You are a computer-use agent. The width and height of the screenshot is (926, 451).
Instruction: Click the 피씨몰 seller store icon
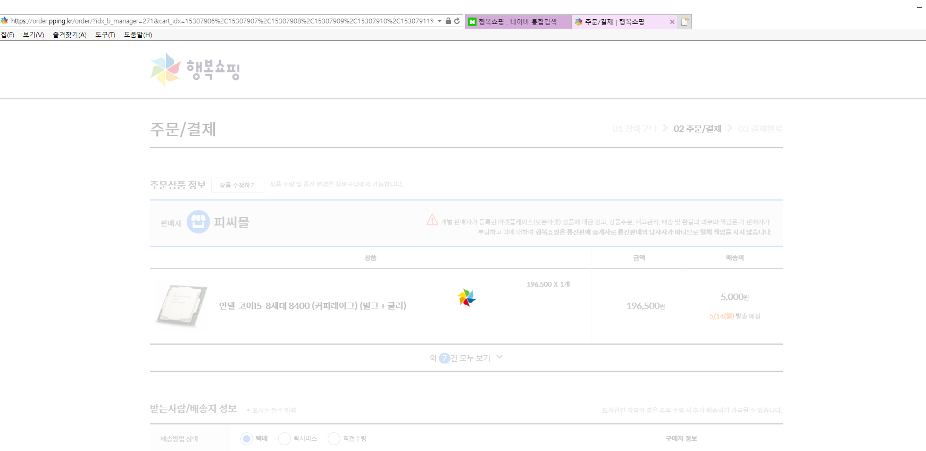[x=198, y=222]
